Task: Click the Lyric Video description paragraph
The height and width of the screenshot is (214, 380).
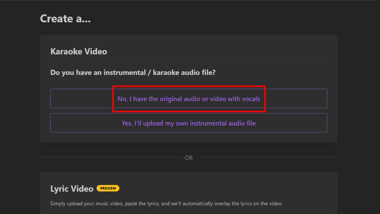Action: click(166, 204)
